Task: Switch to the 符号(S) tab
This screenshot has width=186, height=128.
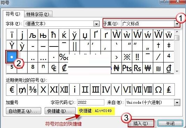Action: point(13,14)
